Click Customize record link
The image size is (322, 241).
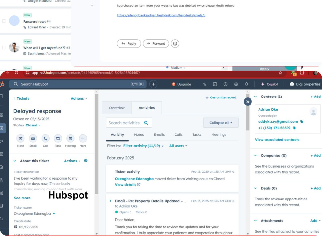pyautogui.click(x=221, y=97)
